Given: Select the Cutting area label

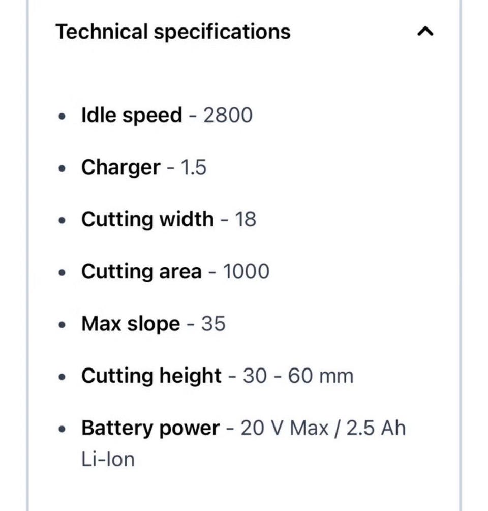Looking at the screenshot, I should [x=141, y=271].
